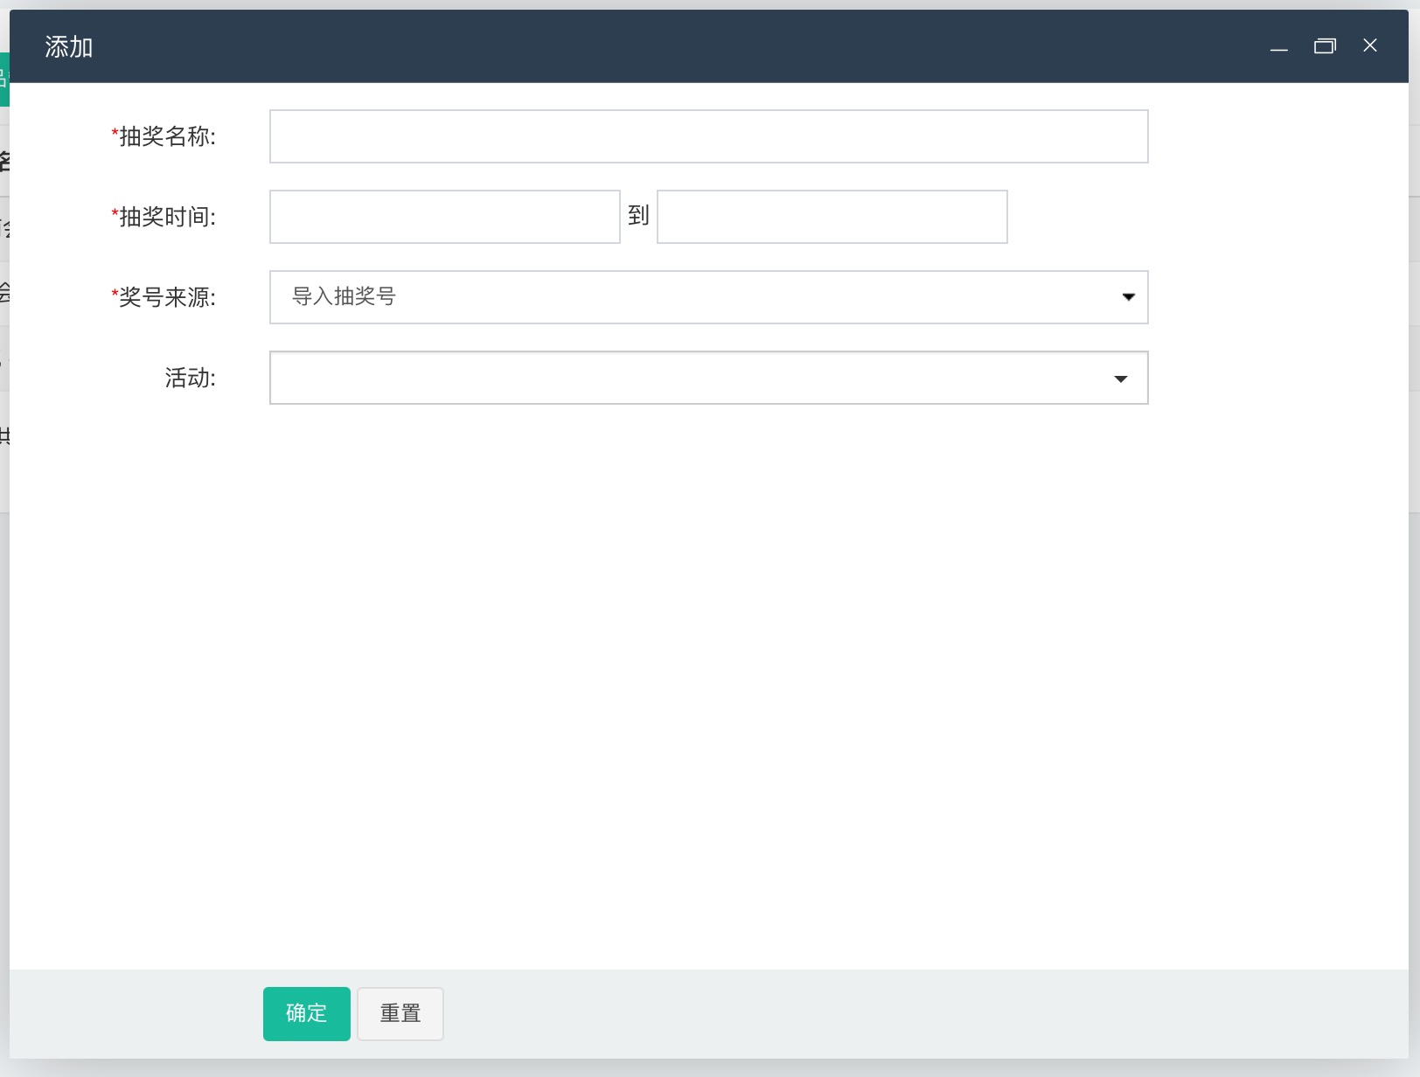1420x1077 pixels.
Task: Minimize the 添加 dialog window
Action: pos(1278,46)
